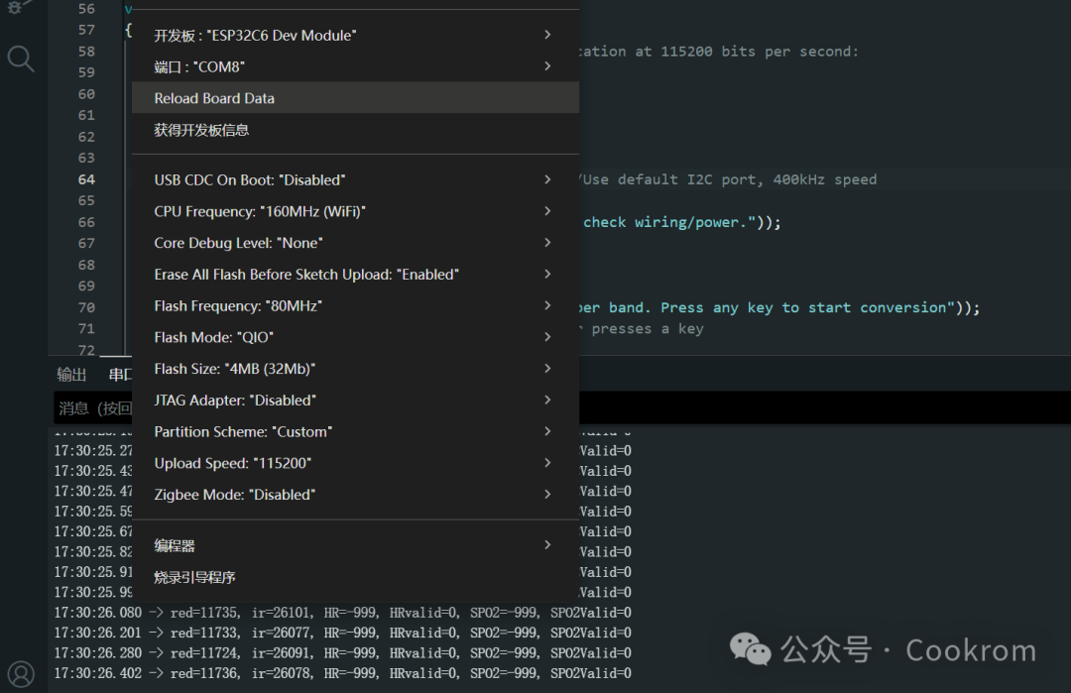This screenshot has width=1071, height=693.
Task: Switch to the 串口 serial monitor tab
Action: 120,374
